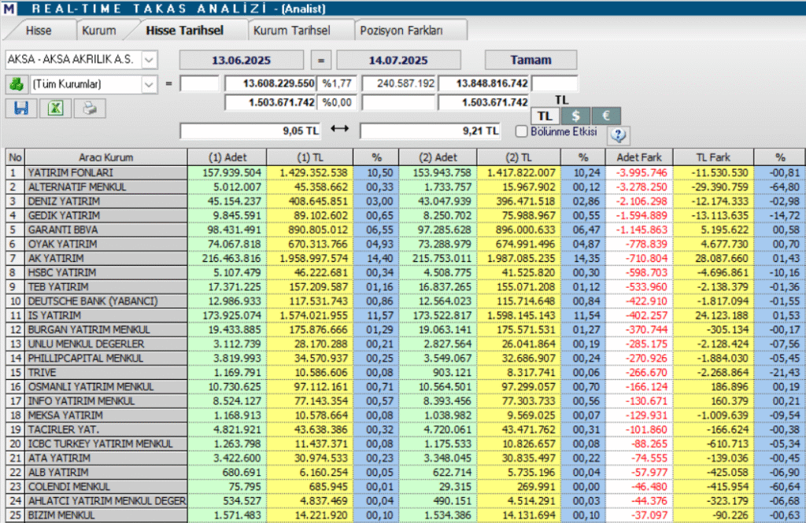Screen dimensions: 806x523
Task: Click the green institutions icon
Action: pyautogui.click(x=17, y=83)
